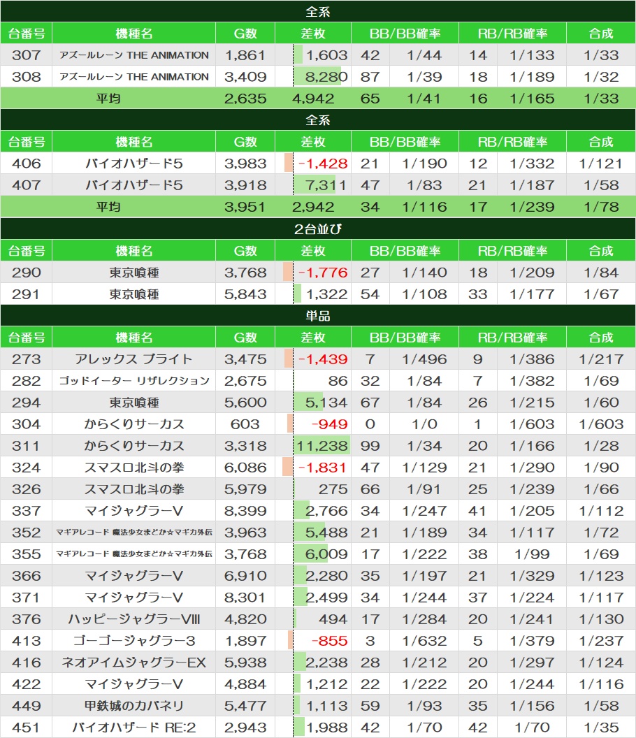The image size is (636, 738).
Task: Select the average G数 value 2,635
Action: (x=245, y=99)
